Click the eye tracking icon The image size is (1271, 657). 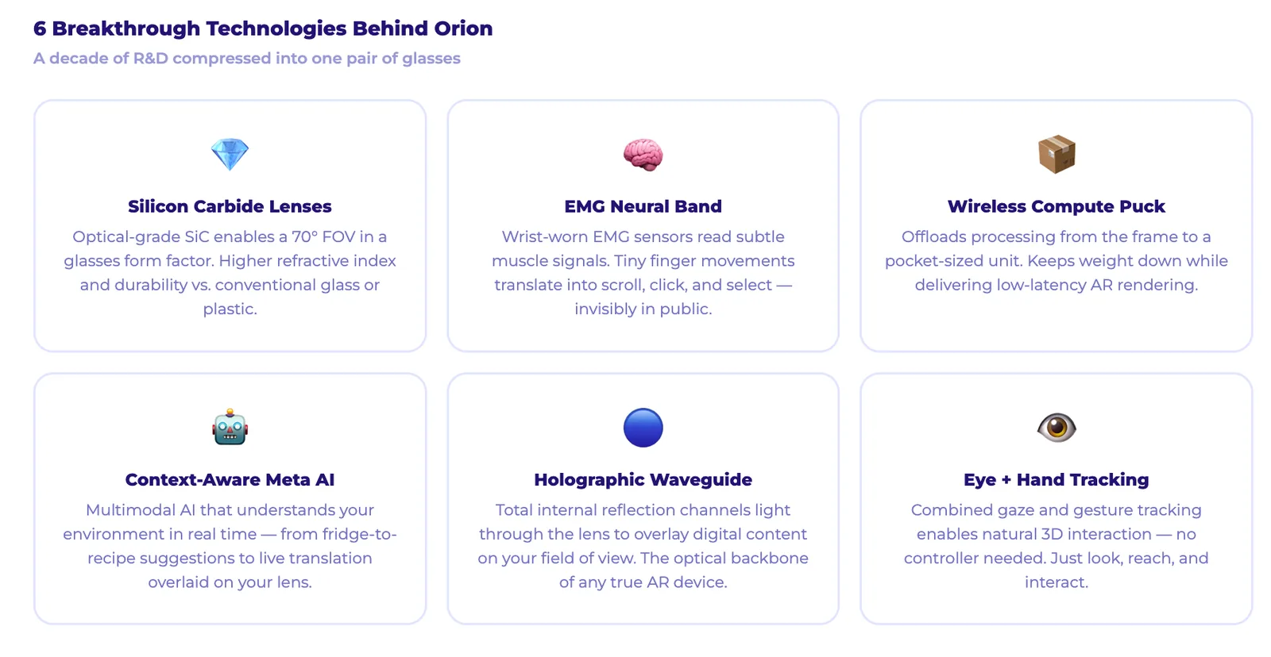pyautogui.click(x=1056, y=428)
